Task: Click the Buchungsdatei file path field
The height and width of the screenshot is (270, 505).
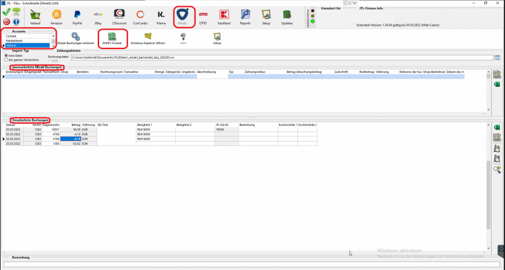Action: point(278,57)
